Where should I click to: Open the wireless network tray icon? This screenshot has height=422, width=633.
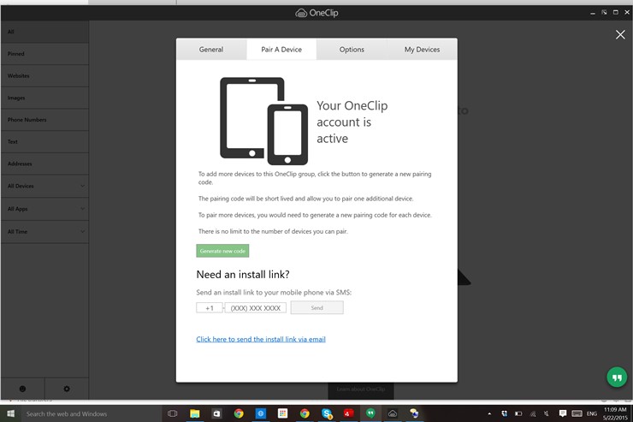click(533, 413)
